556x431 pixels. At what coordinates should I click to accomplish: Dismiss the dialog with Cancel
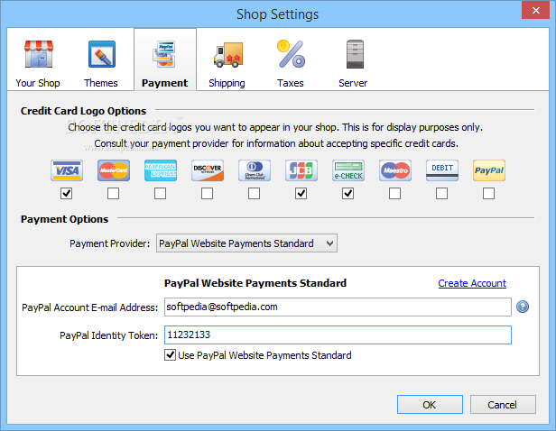click(503, 405)
